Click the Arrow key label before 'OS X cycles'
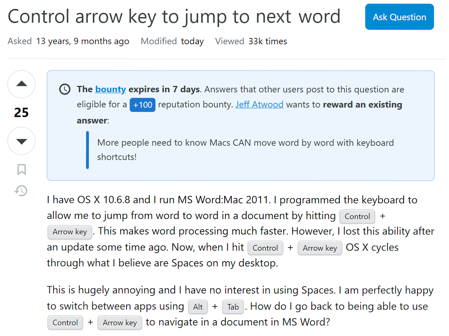 click(x=320, y=248)
